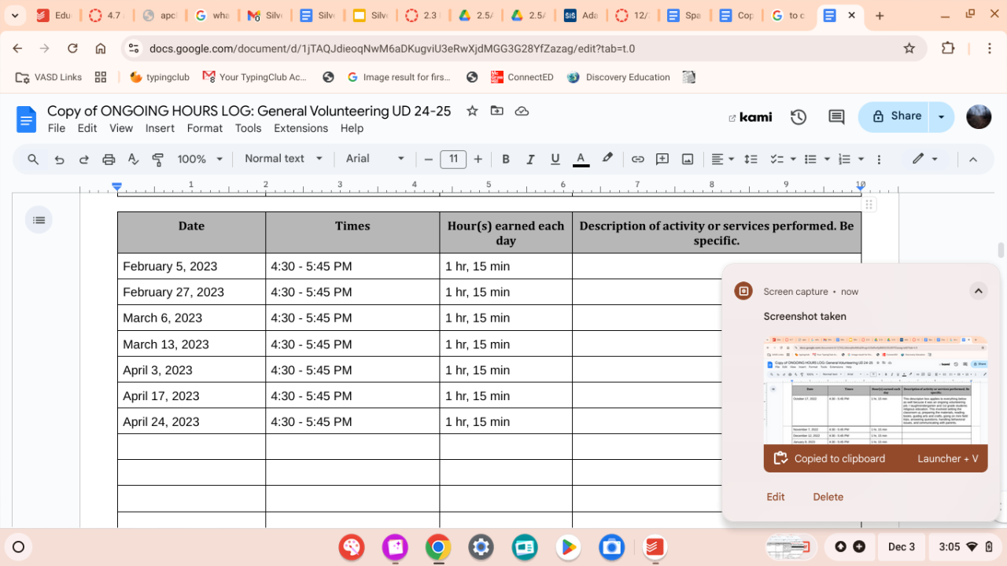Toggle italic formatting
The image size is (1007, 566).
coord(530,160)
